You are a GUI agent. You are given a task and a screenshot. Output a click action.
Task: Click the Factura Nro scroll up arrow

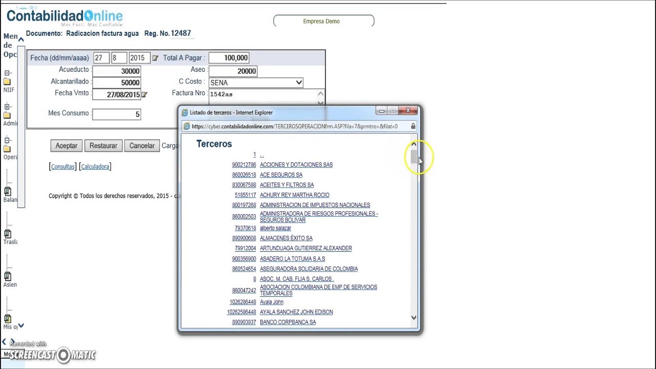coord(320,94)
